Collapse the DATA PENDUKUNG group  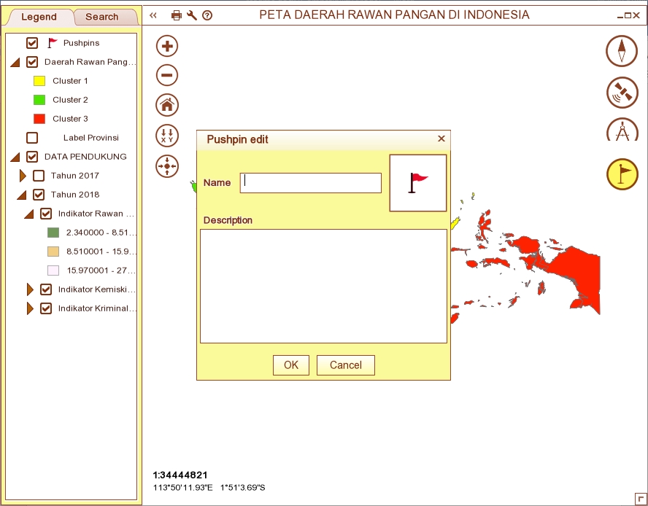pyautogui.click(x=15, y=157)
